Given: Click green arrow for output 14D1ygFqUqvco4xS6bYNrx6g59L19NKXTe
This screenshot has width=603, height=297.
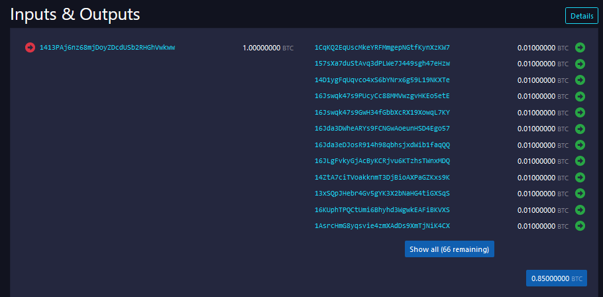Looking at the screenshot, I should [580, 80].
